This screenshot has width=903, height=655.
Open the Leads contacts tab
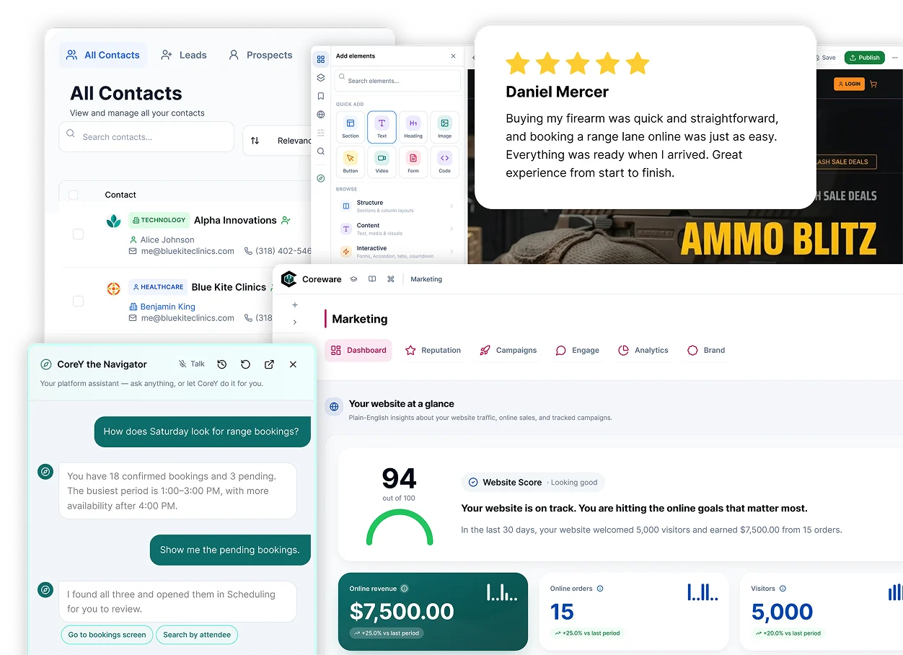coord(184,55)
